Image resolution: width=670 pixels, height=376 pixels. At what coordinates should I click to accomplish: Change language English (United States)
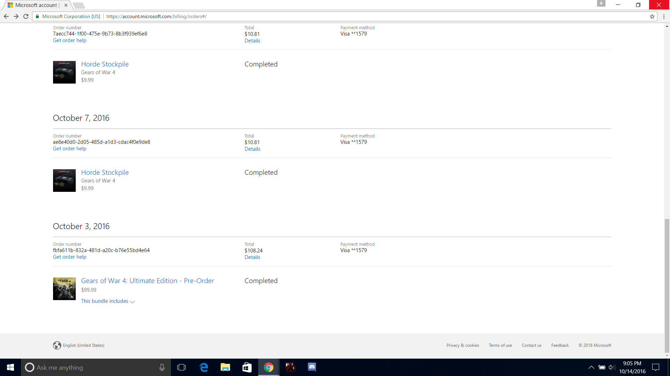[x=83, y=345]
